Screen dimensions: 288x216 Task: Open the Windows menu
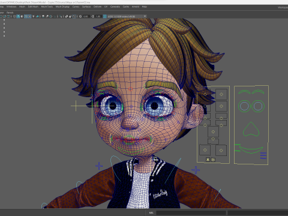[x=11, y=7]
